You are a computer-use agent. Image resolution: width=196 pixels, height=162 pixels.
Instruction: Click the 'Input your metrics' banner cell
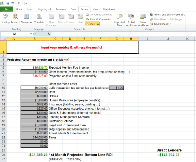tap(72, 47)
